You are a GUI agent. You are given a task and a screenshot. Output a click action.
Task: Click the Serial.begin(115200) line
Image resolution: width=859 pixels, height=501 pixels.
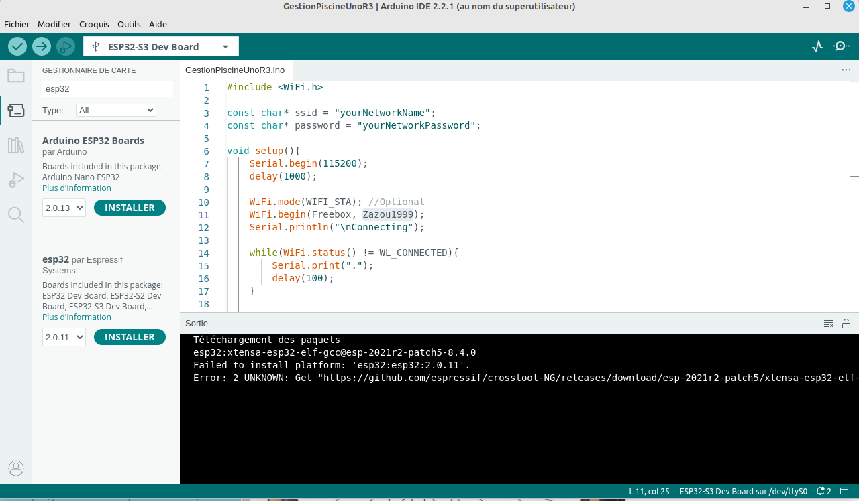click(309, 164)
